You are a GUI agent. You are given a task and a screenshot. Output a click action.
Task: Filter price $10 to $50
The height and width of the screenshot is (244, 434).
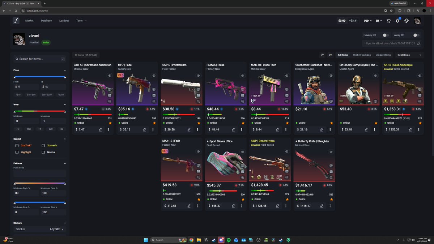click(x=31, y=94)
